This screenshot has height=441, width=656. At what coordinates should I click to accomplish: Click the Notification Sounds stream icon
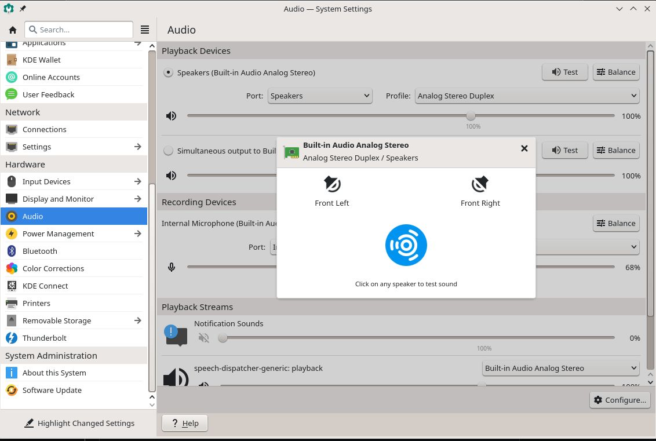pos(176,336)
